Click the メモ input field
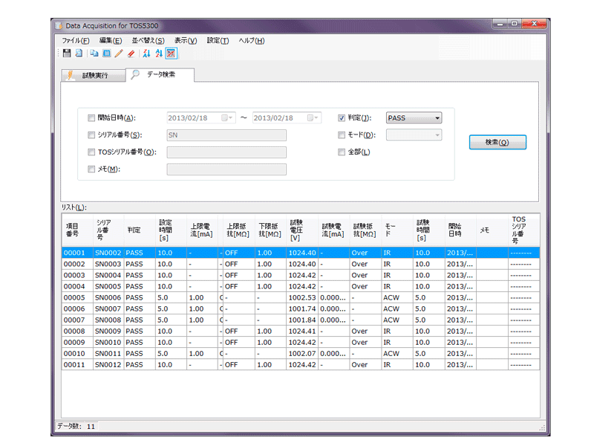Viewport: 594px width, 446px height. tap(226, 169)
